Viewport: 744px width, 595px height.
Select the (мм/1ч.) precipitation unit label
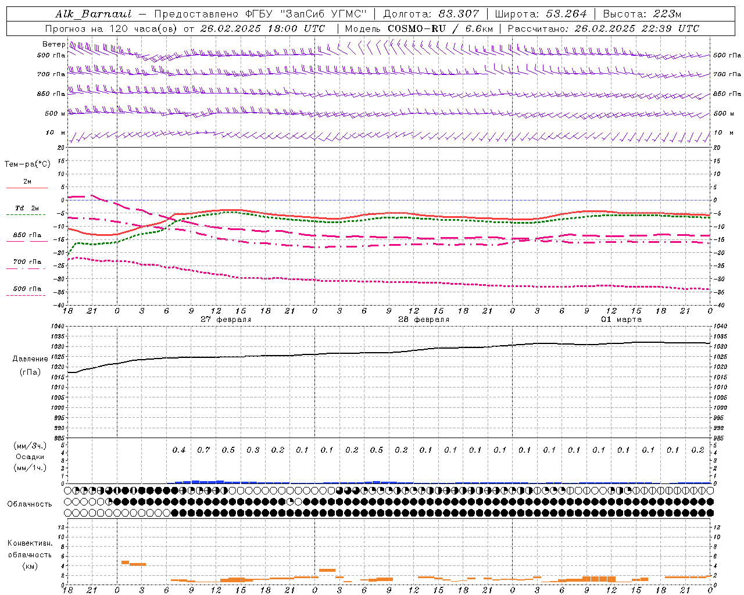(30, 468)
